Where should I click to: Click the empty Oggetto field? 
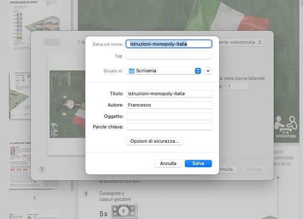(x=169, y=116)
